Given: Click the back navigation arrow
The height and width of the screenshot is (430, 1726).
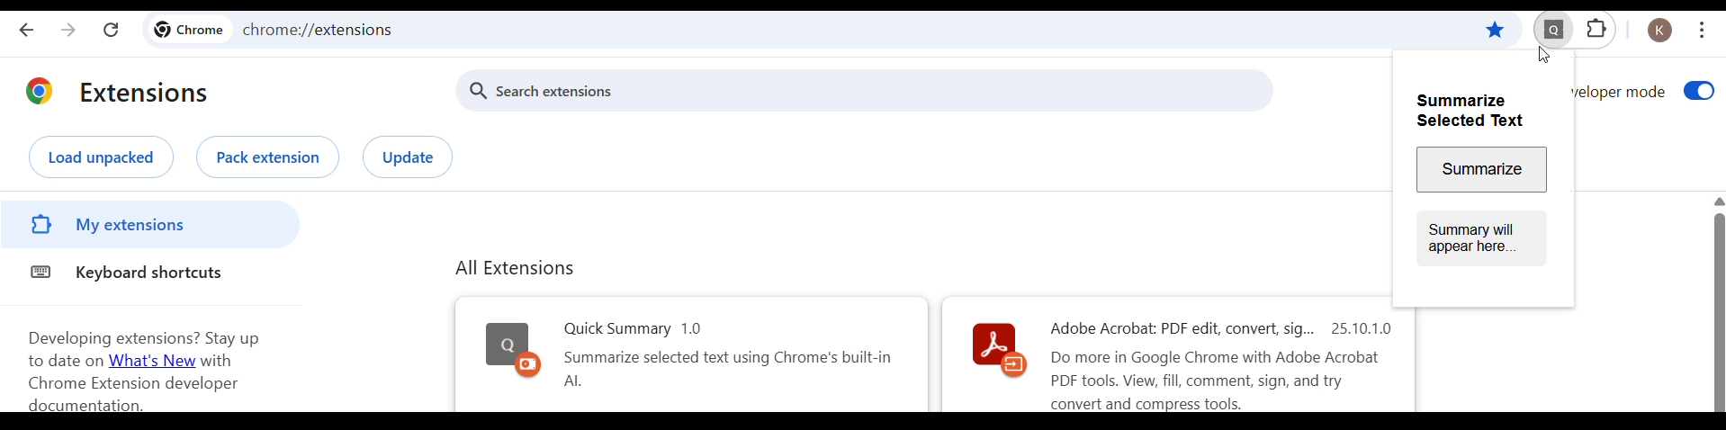Looking at the screenshot, I should point(26,30).
